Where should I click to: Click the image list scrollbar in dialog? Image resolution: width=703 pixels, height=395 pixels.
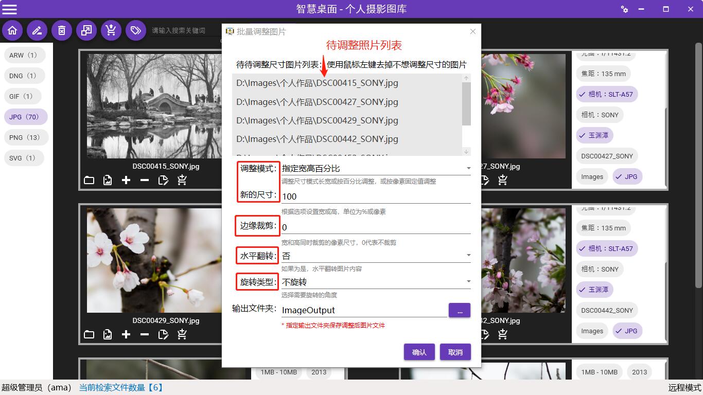point(466,104)
